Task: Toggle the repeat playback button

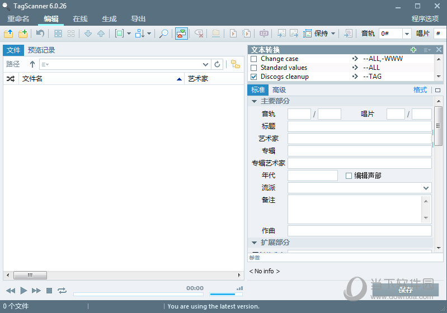Action: click(x=62, y=291)
